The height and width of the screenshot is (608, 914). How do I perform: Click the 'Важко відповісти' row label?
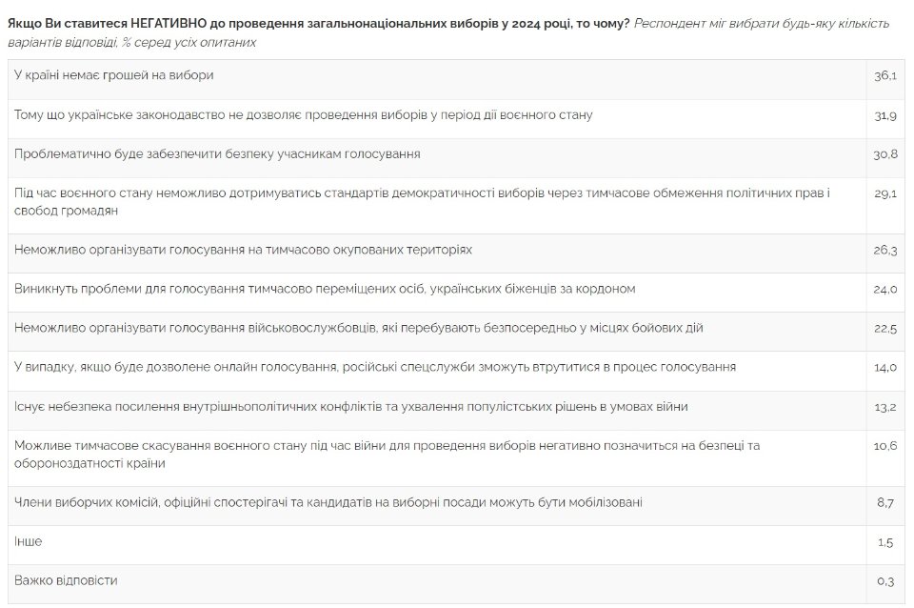click(67, 579)
